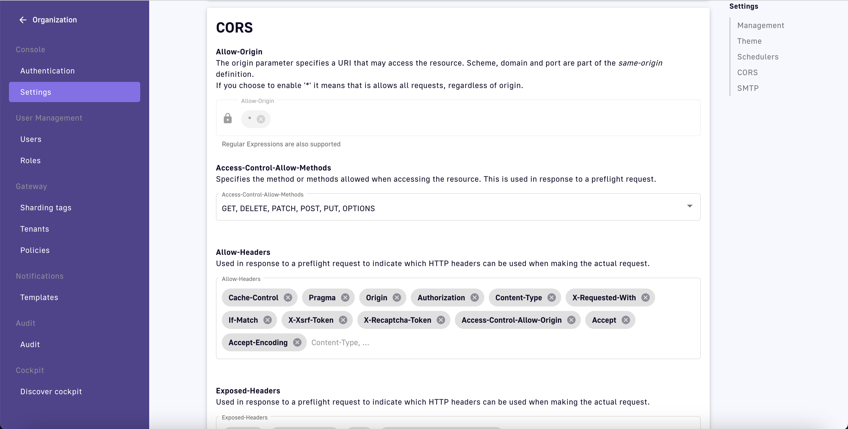Remove the Cache-Control header chip
This screenshot has width=848, height=429.
(x=288, y=297)
